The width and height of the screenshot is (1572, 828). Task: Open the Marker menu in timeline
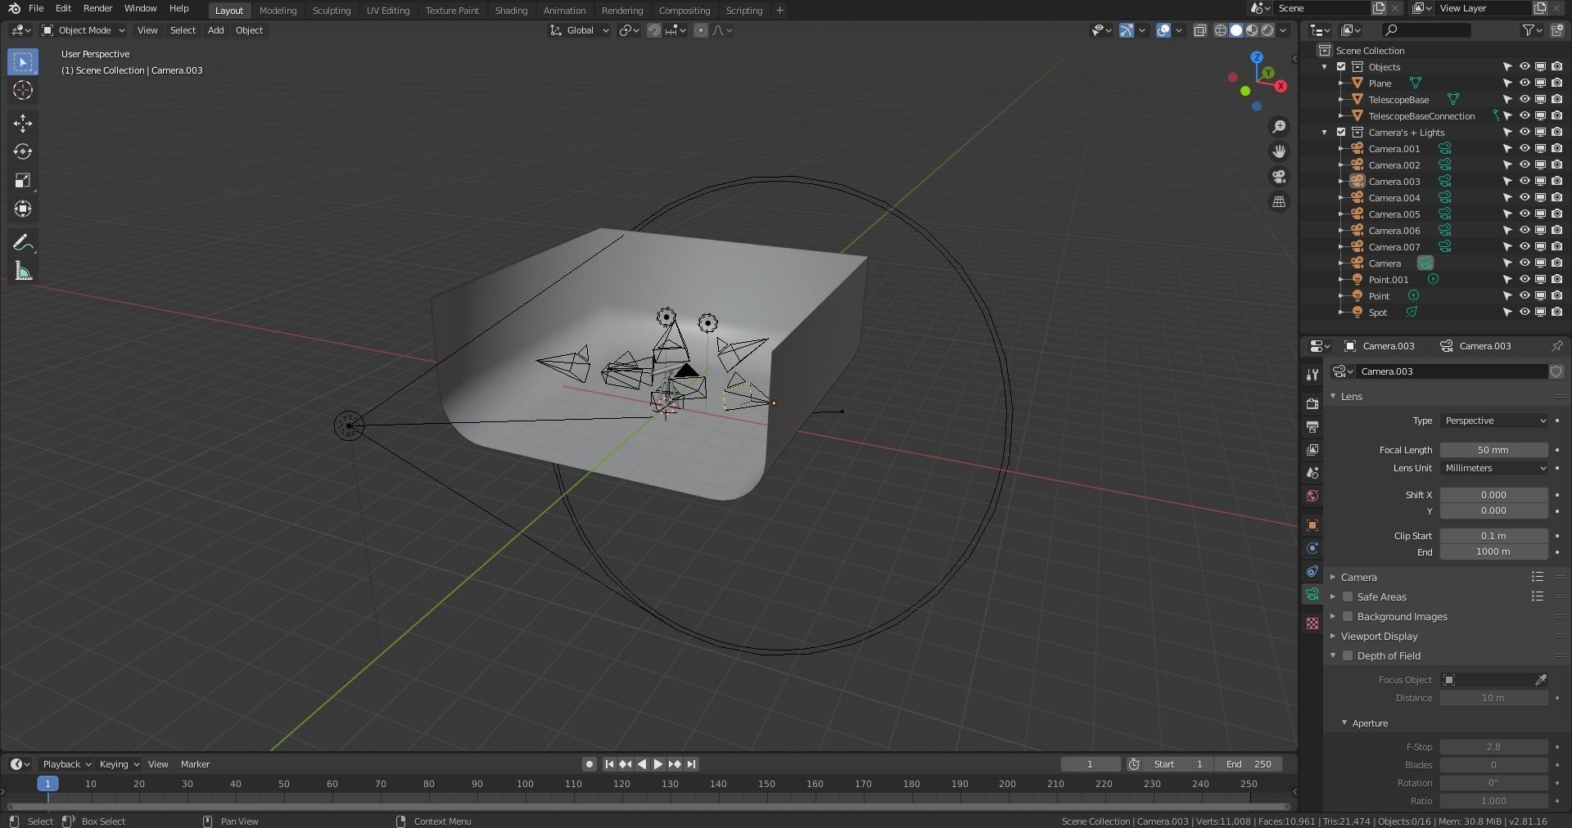[195, 764]
